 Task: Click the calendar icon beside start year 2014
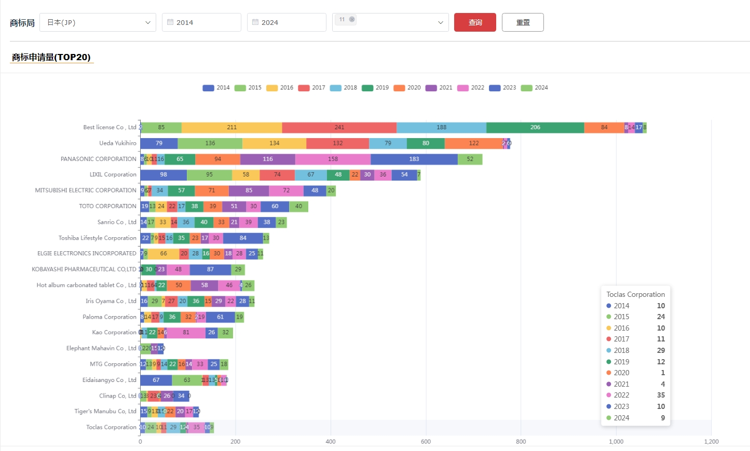tap(170, 22)
